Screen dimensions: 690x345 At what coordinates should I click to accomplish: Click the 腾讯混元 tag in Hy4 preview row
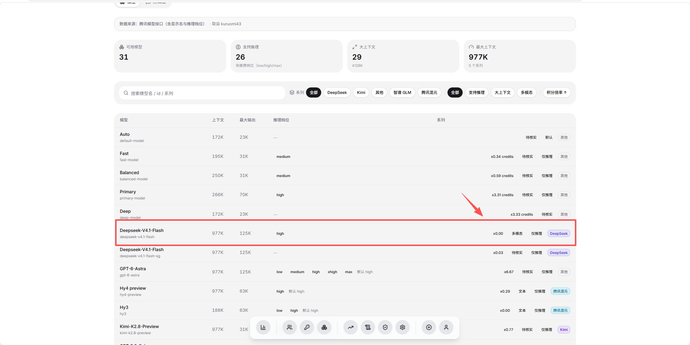pyautogui.click(x=560, y=291)
